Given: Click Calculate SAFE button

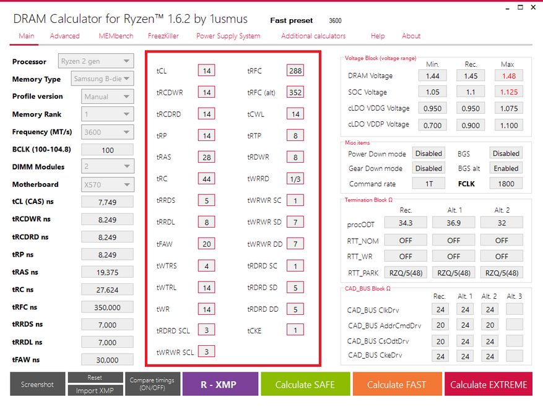Looking at the screenshot, I should [305, 384].
